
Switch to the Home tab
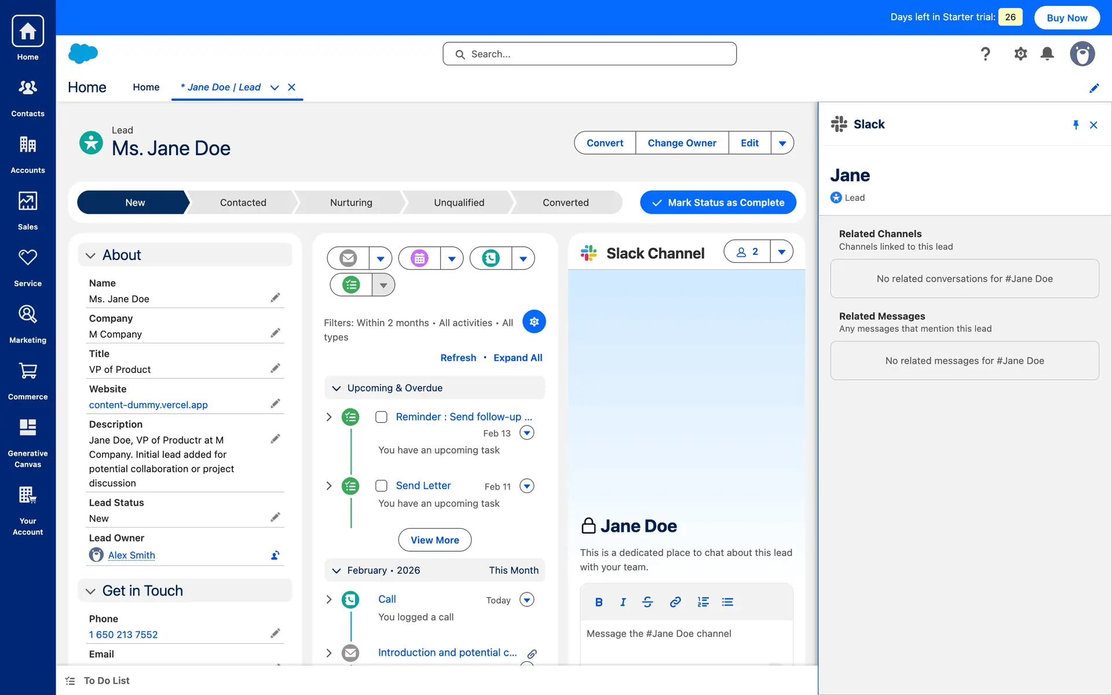(x=146, y=87)
